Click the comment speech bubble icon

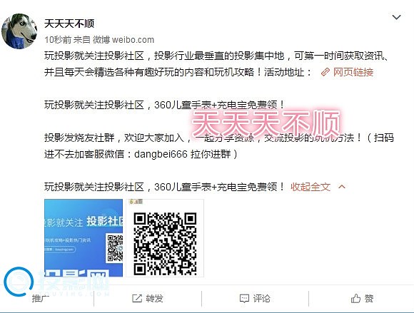point(244,299)
